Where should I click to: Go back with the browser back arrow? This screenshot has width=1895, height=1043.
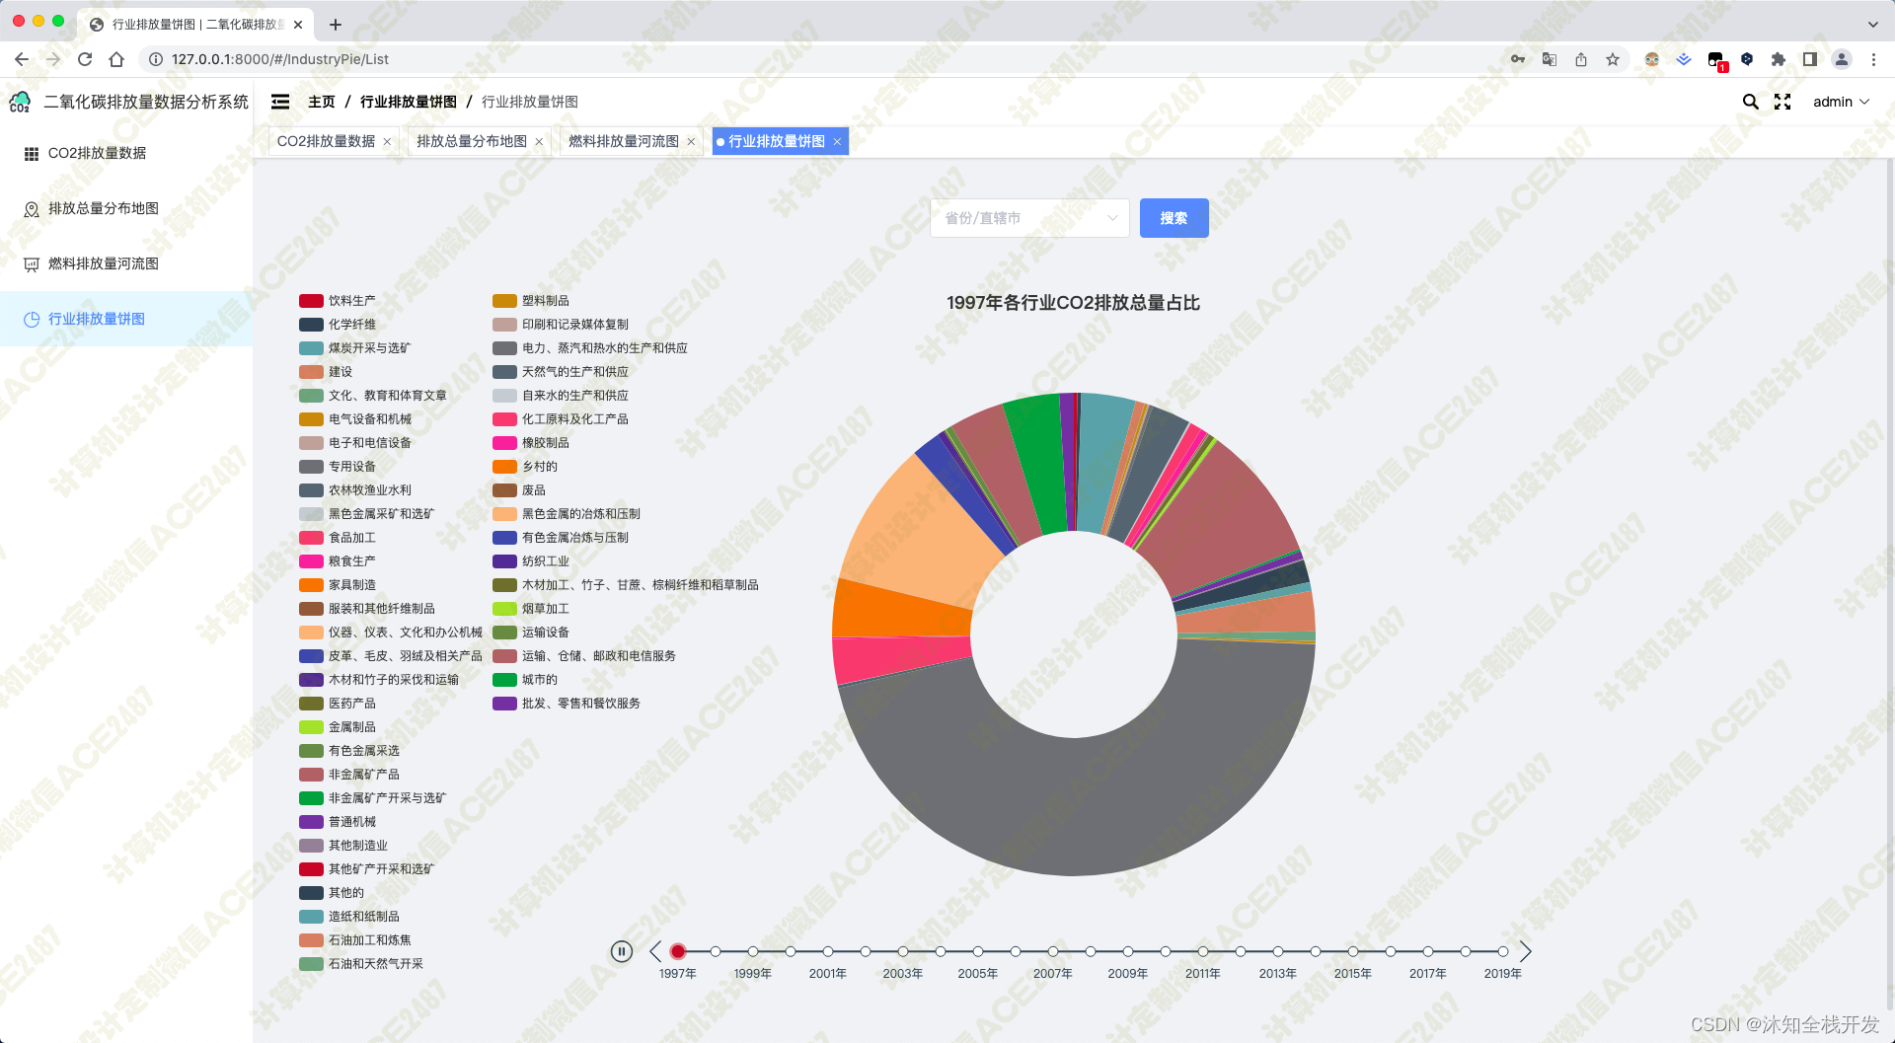22,59
